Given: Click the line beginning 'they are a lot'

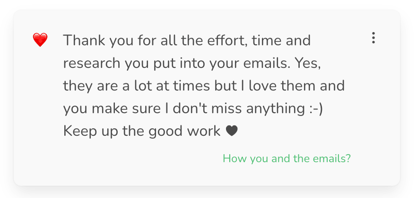Looking at the screenshot, I should [204, 86].
